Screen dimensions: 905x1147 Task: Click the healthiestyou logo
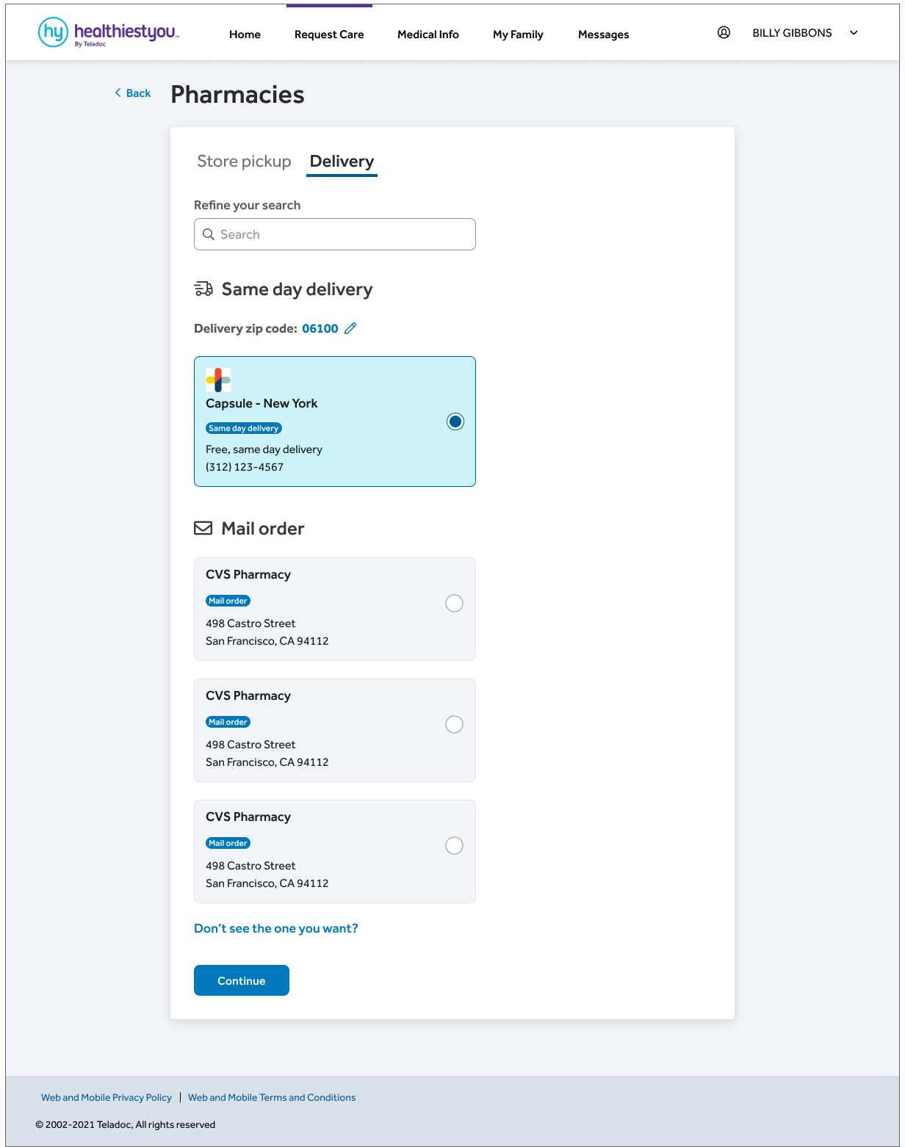(x=107, y=32)
